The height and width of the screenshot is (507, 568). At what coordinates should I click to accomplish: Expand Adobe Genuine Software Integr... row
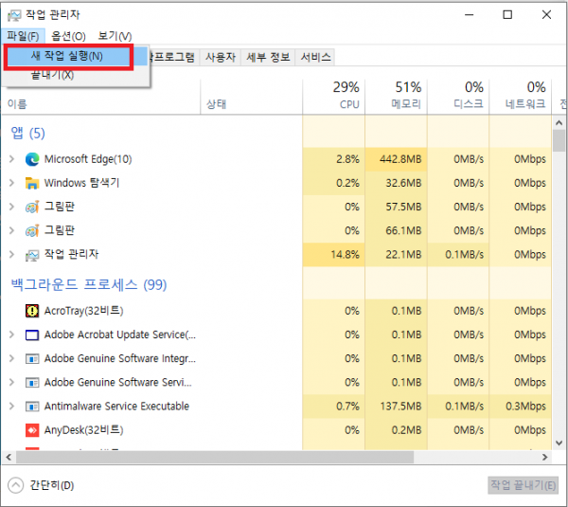(11, 358)
